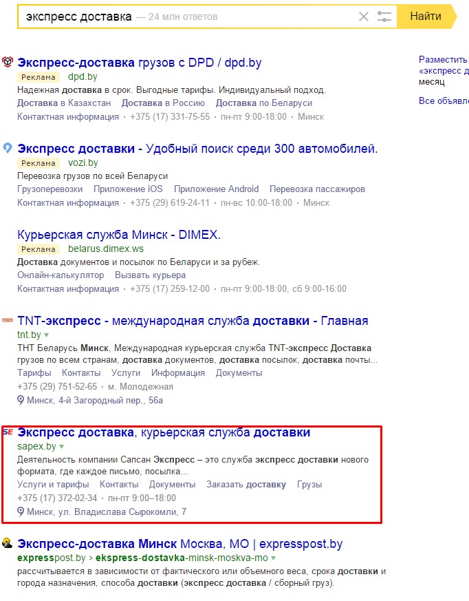Open Услуги и тарифы sitelink

click(53, 485)
